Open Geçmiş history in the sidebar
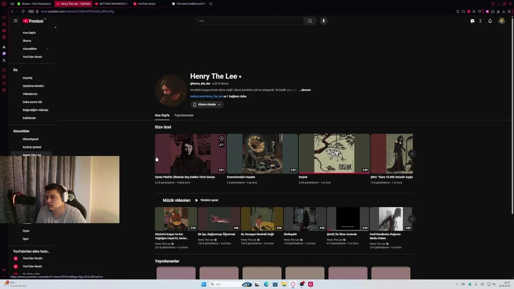 point(28,78)
